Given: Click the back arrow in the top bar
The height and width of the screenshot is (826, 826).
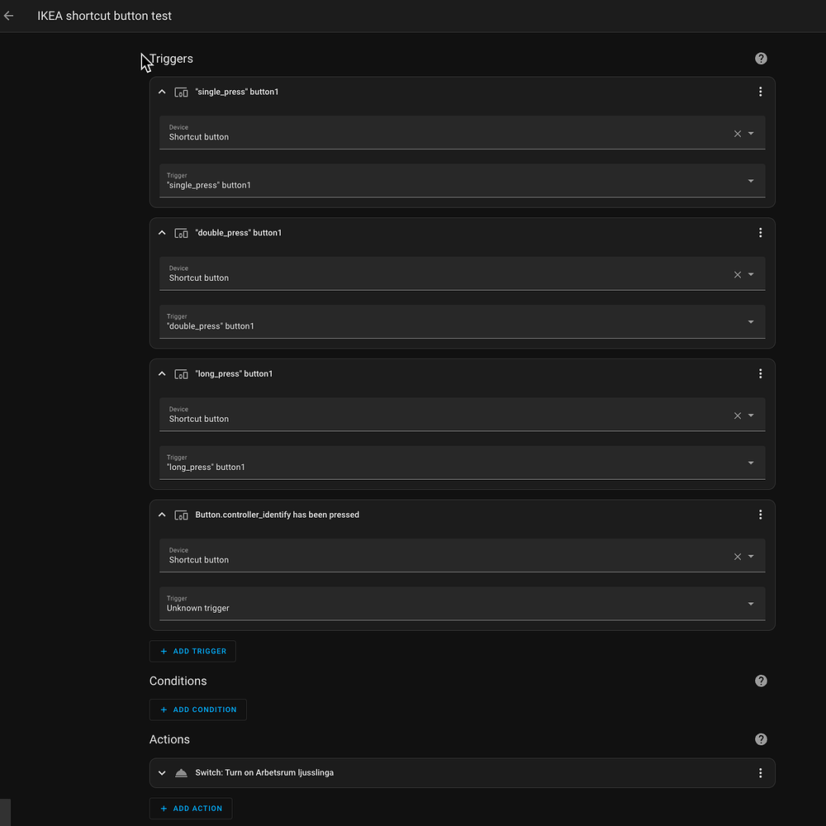Looking at the screenshot, I should click(x=8, y=15).
